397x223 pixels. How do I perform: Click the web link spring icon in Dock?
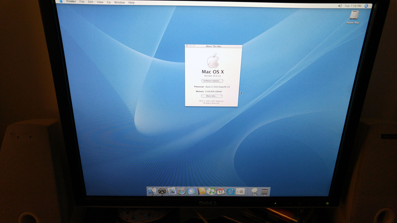click(x=255, y=191)
